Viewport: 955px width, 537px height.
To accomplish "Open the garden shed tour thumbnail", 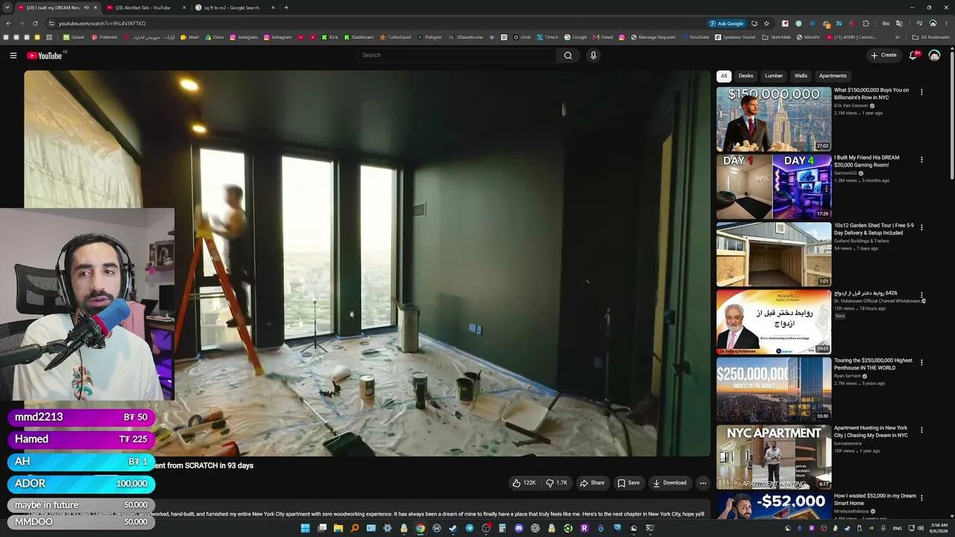I will coord(774,254).
